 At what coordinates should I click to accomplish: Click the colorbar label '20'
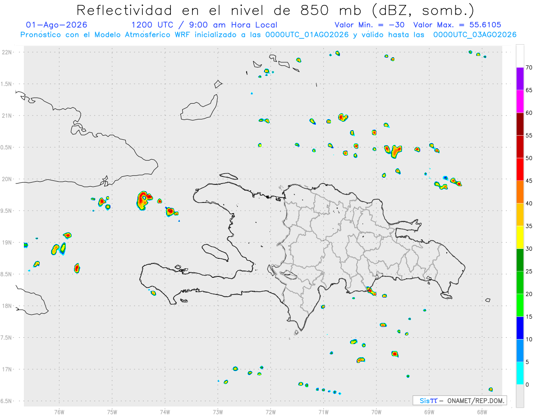[x=529, y=294]
